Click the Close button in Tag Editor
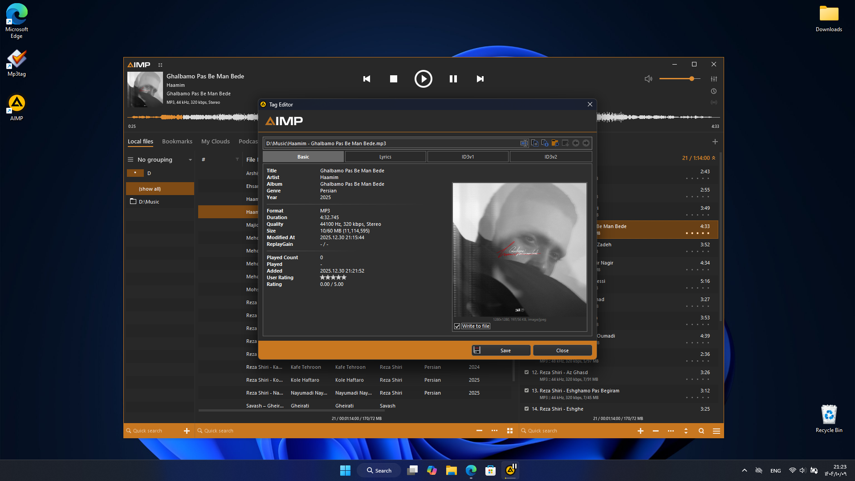Image resolution: width=855 pixels, height=481 pixels. pos(562,351)
